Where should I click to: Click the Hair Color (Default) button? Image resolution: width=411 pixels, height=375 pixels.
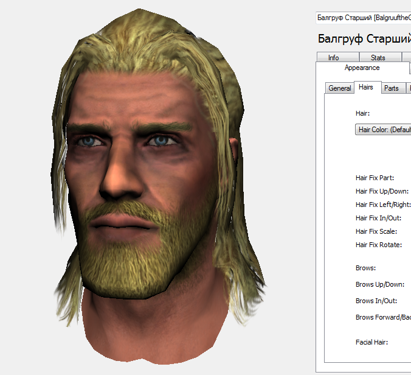(383, 130)
